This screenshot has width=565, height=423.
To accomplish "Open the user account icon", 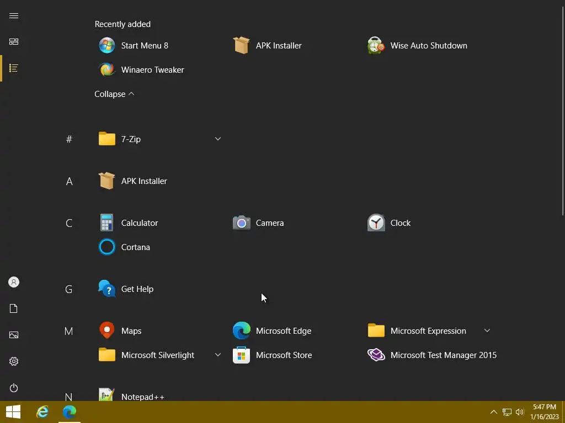I will click(x=14, y=282).
